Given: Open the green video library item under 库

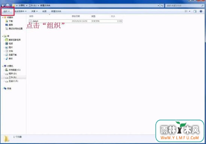Looking at the screenshot, I should tap(15, 40).
